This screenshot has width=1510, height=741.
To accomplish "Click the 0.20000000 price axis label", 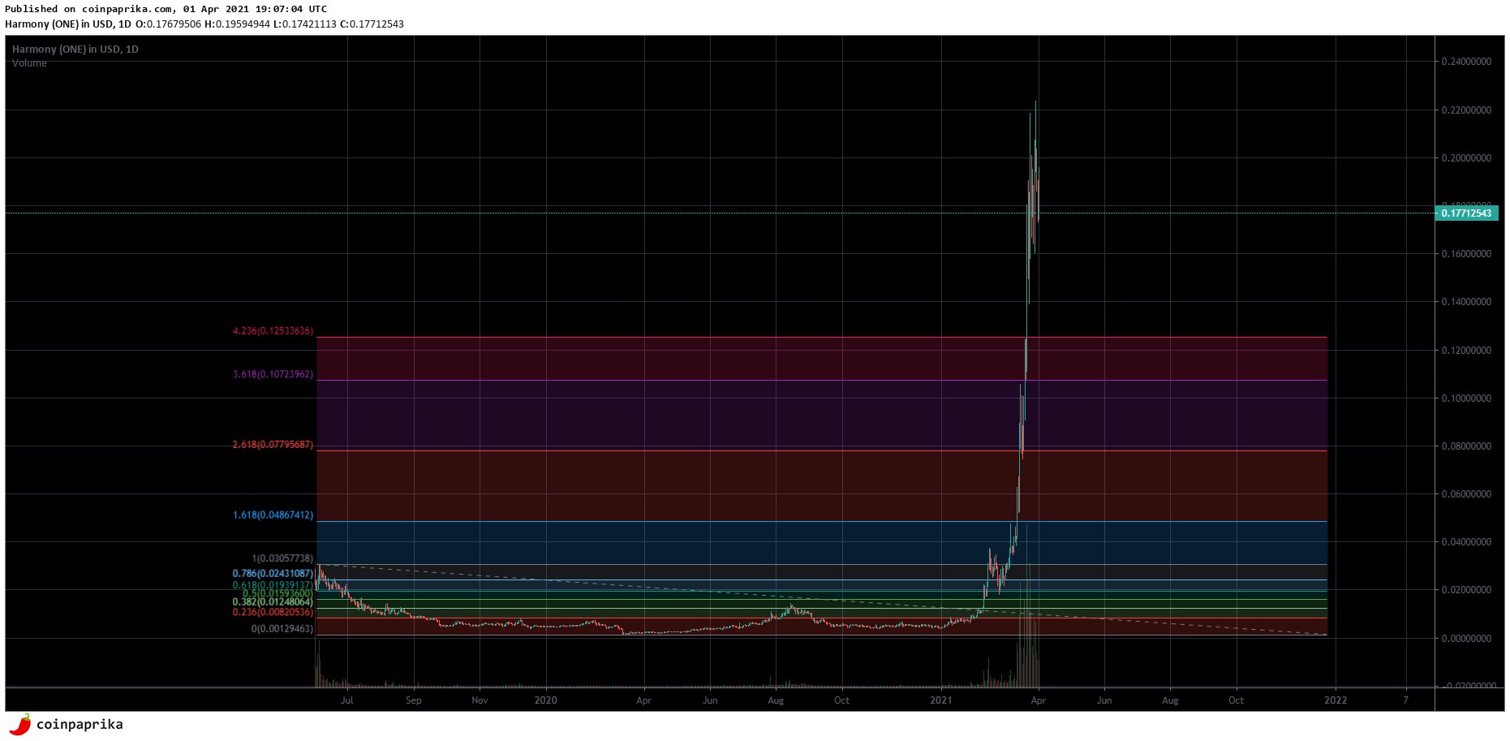I will coord(1466,158).
